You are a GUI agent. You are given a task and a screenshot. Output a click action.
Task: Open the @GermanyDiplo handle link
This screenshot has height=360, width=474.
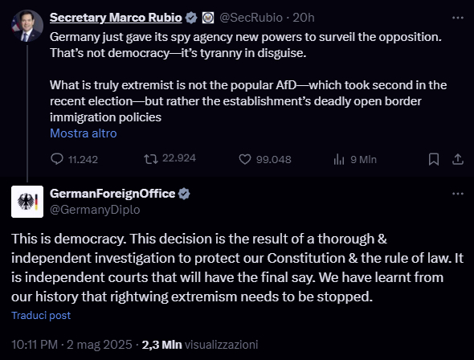pos(95,210)
